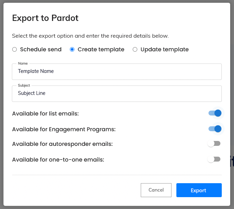Disable the list emails availability toggle

[x=214, y=113]
